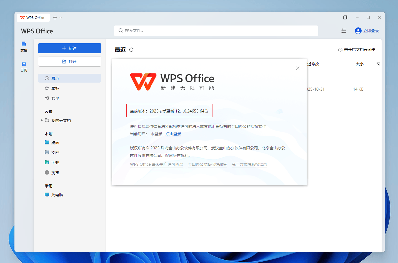Select the 星标 starred files view
The height and width of the screenshot is (263, 398).
coord(55,88)
